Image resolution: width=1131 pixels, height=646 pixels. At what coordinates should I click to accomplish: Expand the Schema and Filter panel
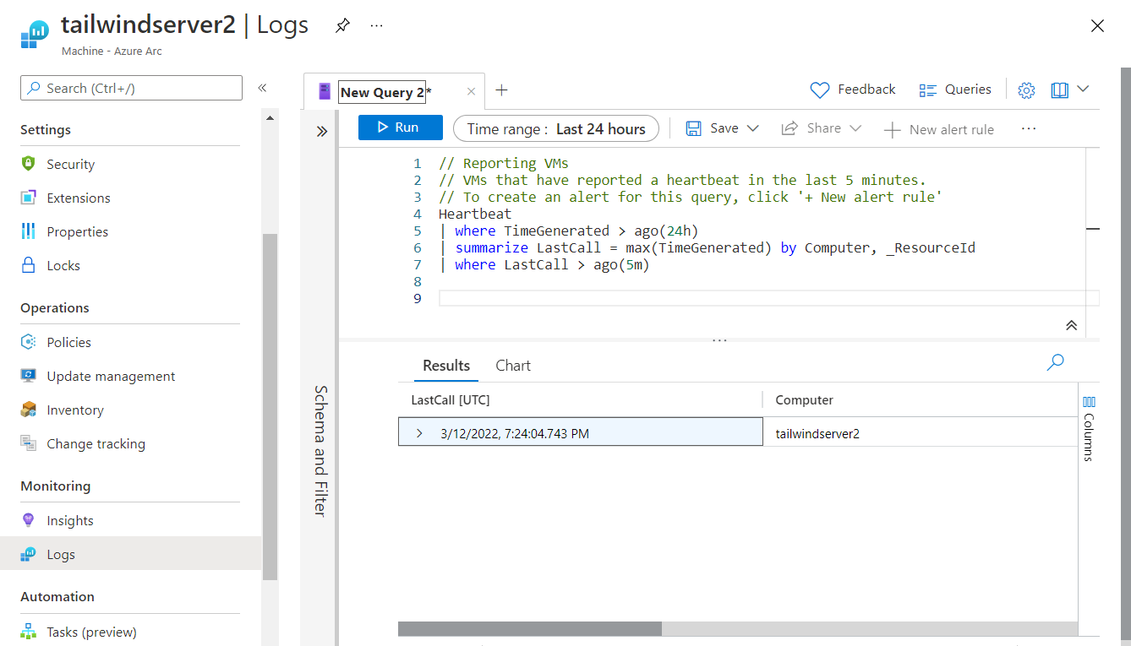321,131
